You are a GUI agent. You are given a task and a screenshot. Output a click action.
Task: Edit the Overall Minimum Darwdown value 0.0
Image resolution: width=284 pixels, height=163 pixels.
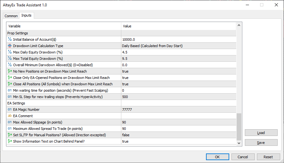(179, 65)
